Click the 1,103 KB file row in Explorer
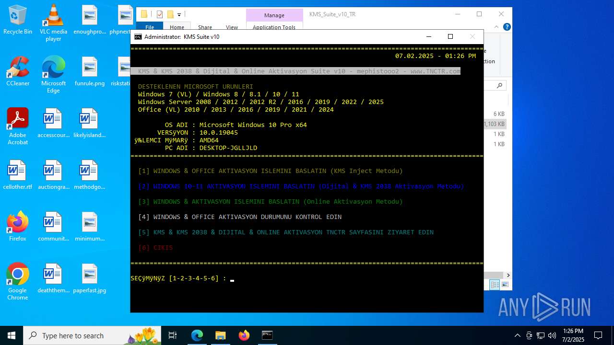This screenshot has width=614, height=345. (x=495, y=124)
